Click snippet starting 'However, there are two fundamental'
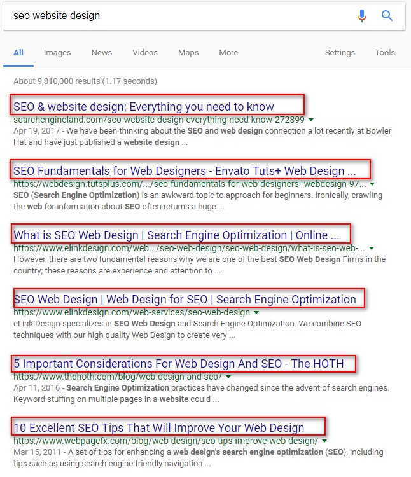 [x=200, y=265]
